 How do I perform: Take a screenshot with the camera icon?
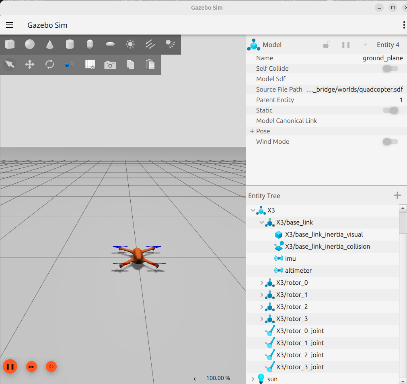click(x=110, y=65)
